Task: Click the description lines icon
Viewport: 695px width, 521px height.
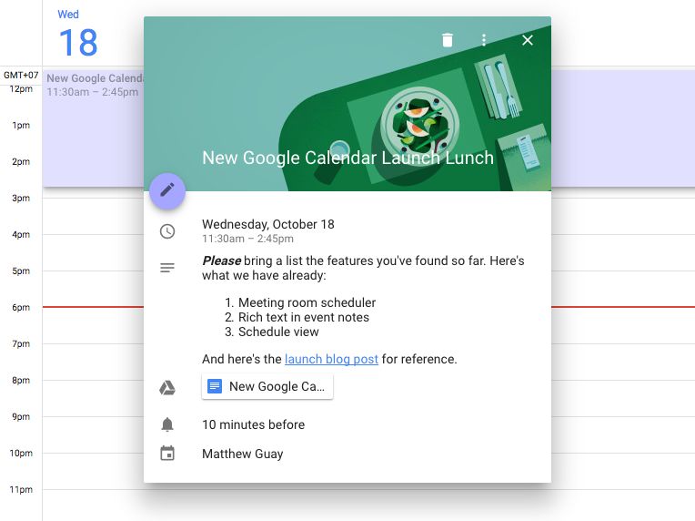Action: (167, 268)
